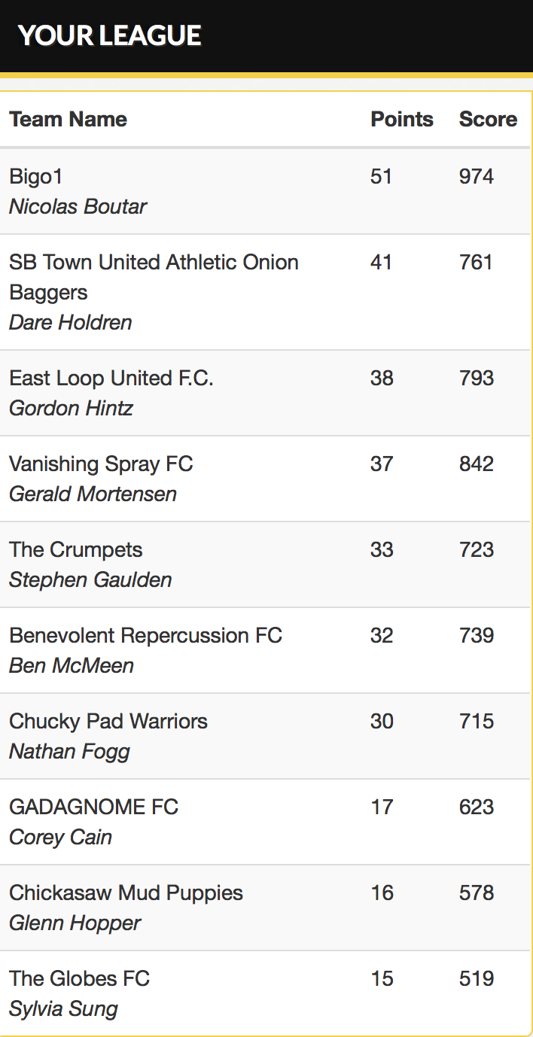The width and height of the screenshot is (533, 1037).
Task: Click manager name Sylvia Sung
Action: coord(63,1008)
